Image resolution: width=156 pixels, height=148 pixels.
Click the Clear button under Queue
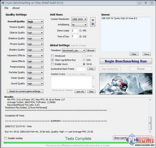click(134, 54)
